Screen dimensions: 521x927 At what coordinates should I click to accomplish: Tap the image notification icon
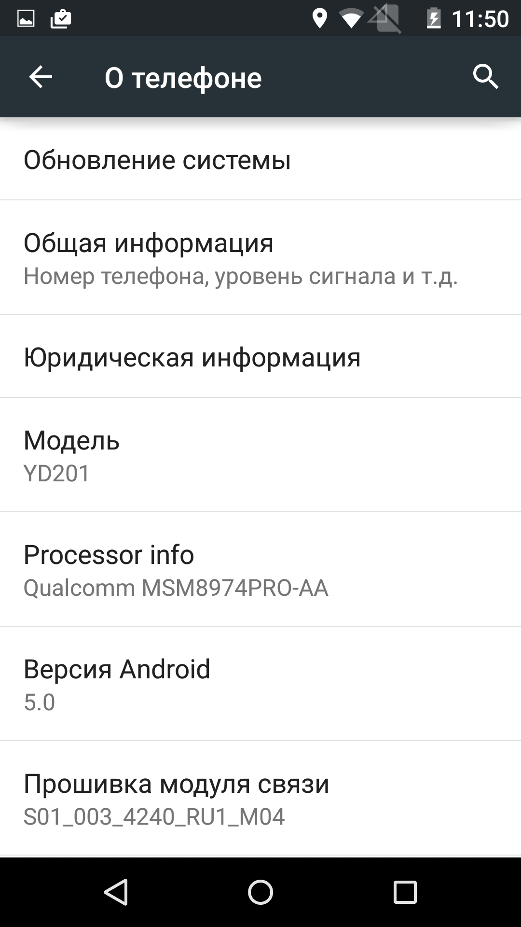26,19
